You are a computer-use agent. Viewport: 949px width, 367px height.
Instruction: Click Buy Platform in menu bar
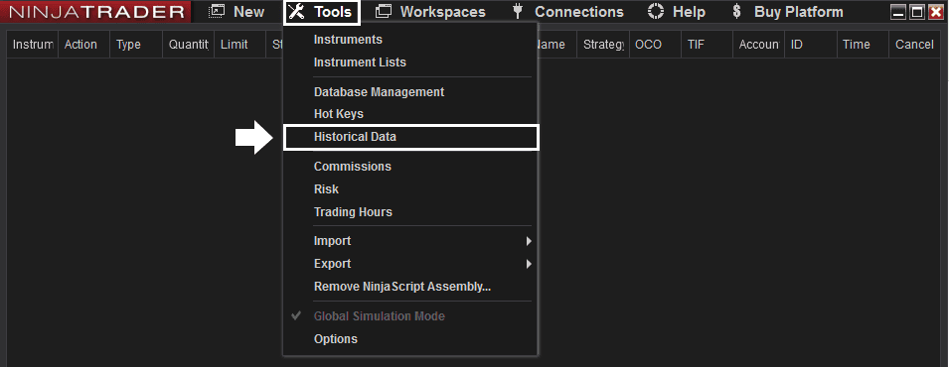(787, 12)
